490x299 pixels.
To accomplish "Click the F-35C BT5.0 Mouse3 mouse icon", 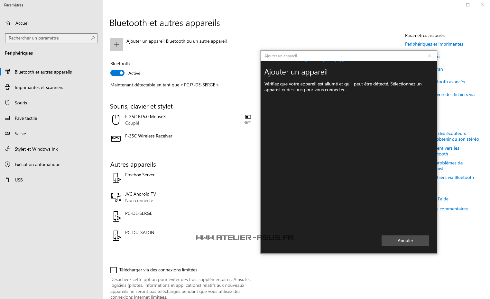I will (x=116, y=120).
